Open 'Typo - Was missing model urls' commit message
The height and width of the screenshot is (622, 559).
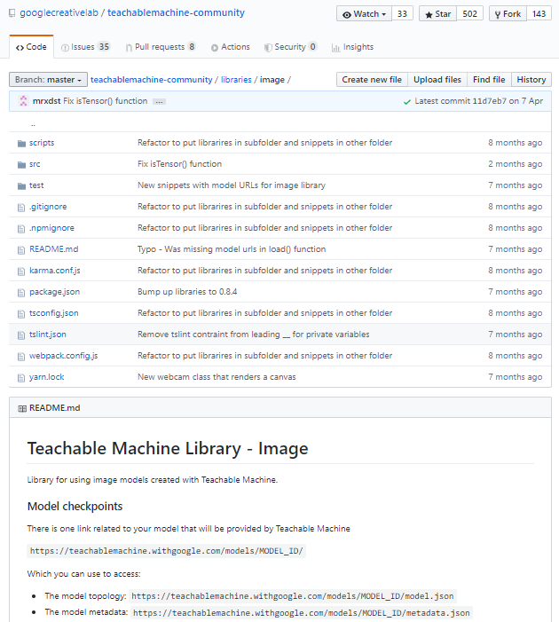point(232,249)
